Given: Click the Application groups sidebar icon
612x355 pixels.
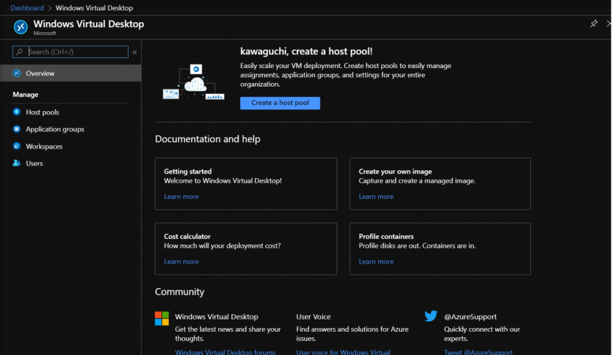Looking at the screenshot, I should [17, 129].
